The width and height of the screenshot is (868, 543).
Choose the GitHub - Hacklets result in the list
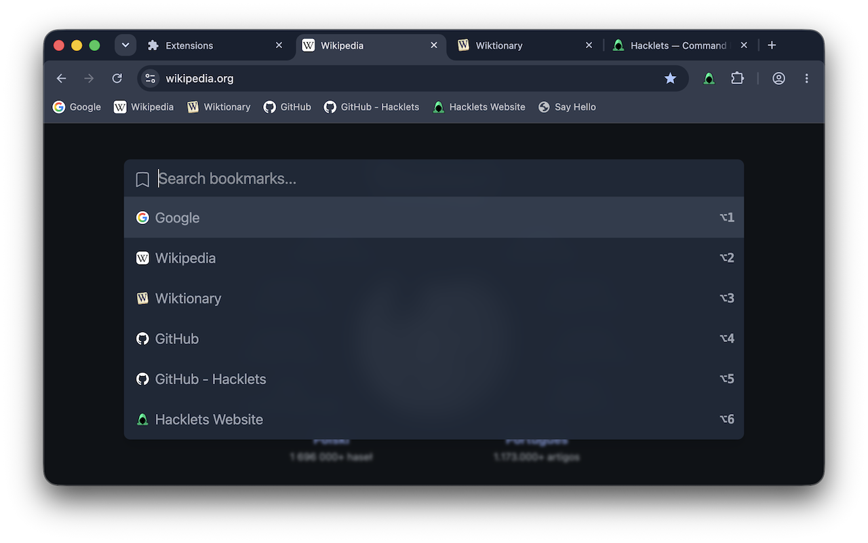(434, 379)
